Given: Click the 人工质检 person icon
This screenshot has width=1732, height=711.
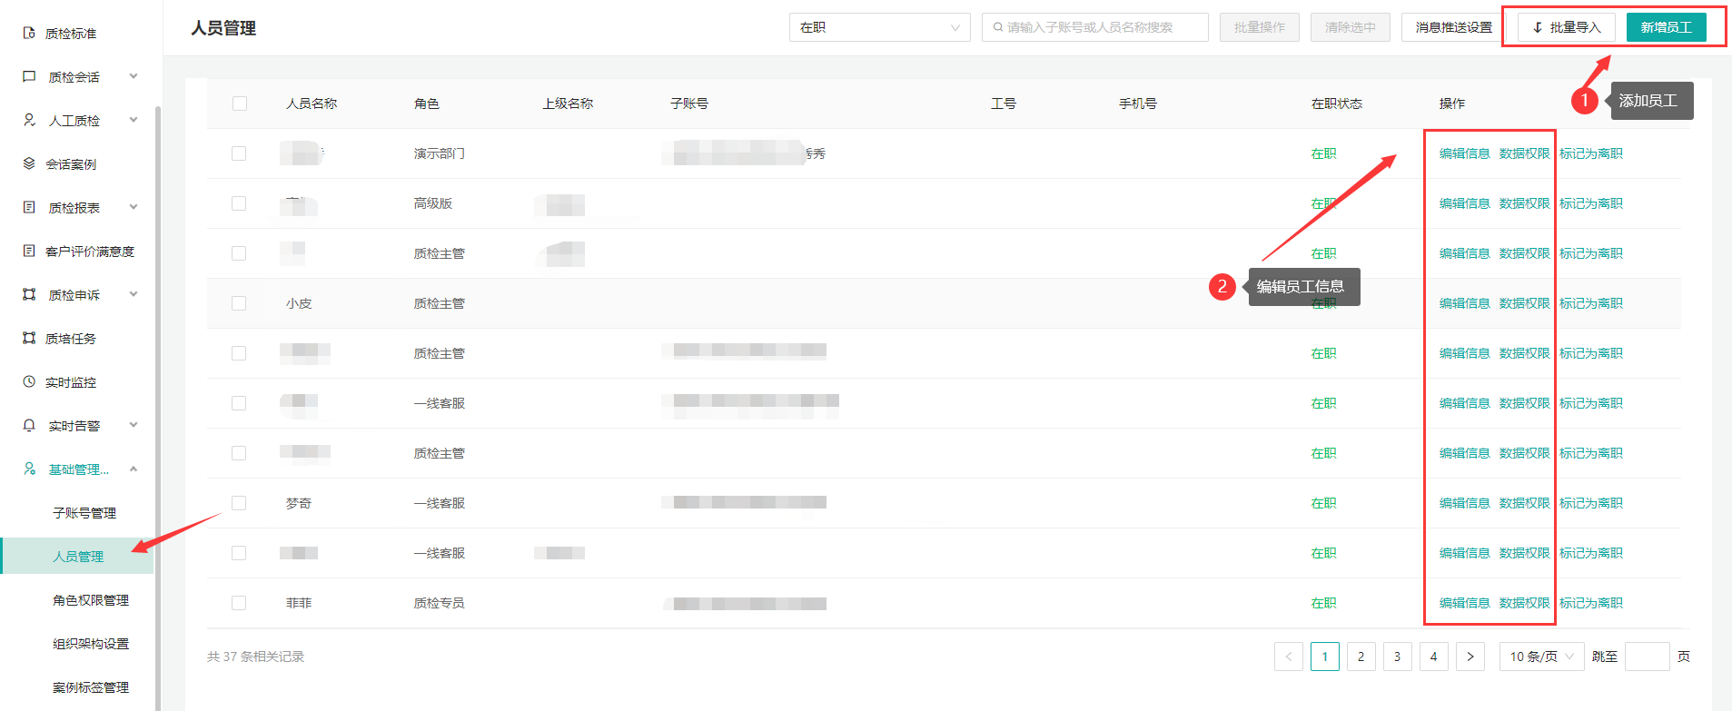Looking at the screenshot, I should click(x=29, y=120).
